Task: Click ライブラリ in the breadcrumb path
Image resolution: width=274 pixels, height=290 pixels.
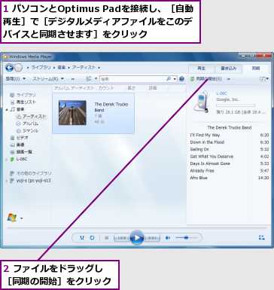Action: point(41,68)
